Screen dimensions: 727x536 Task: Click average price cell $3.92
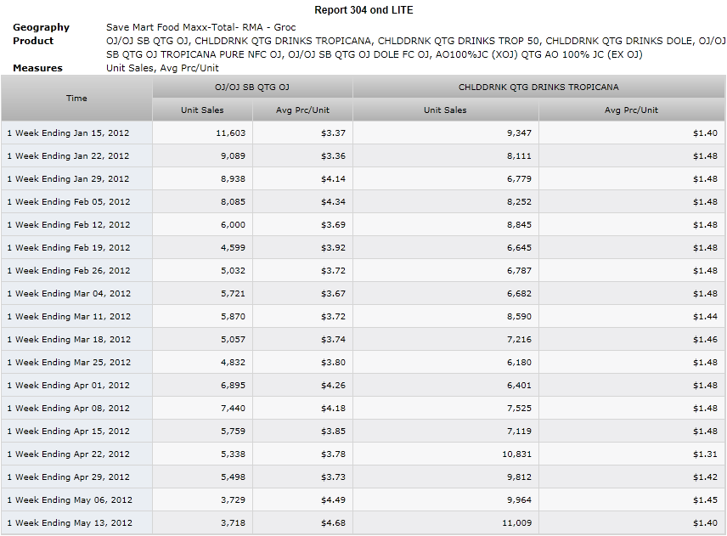(x=333, y=247)
